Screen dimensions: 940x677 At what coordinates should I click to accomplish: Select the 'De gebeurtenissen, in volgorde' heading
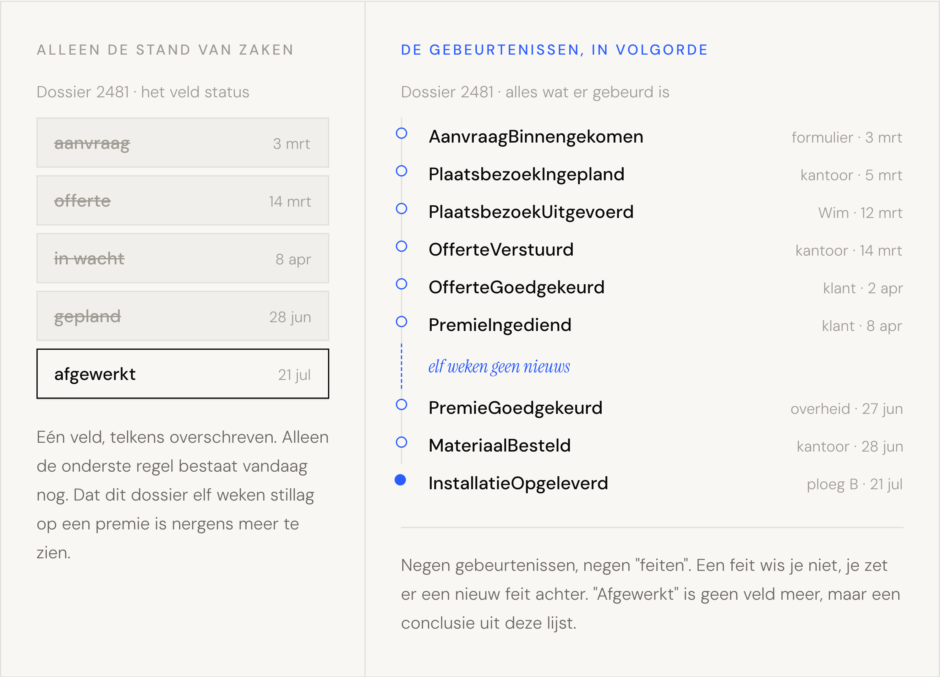(x=554, y=50)
